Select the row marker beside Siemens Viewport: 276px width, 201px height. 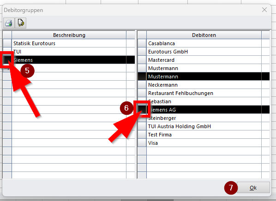7,60
